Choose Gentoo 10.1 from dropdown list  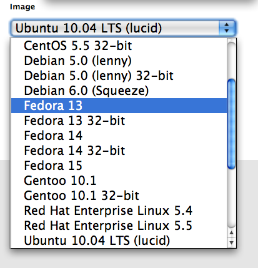[119, 181]
